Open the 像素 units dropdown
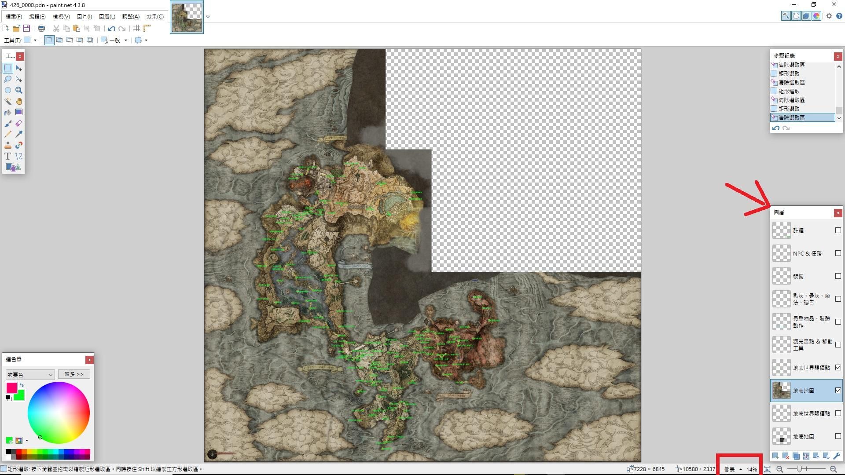The width and height of the screenshot is (845, 475). click(x=733, y=469)
